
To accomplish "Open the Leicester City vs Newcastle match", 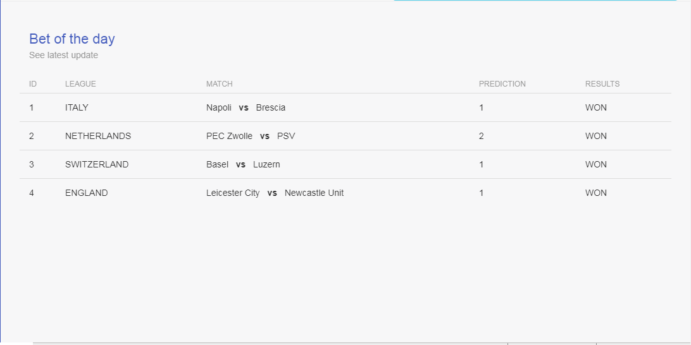I will click(x=275, y=193).
